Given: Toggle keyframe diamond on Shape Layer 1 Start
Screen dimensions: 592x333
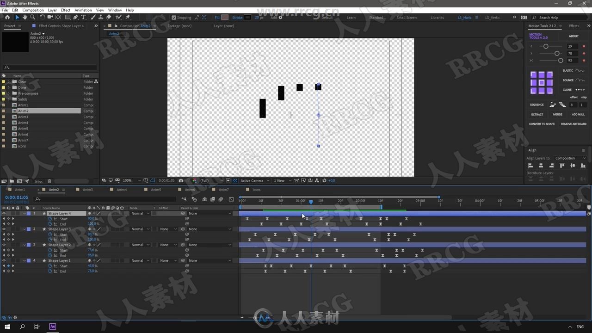Looking at the screenshot, I should click(8, 266).
